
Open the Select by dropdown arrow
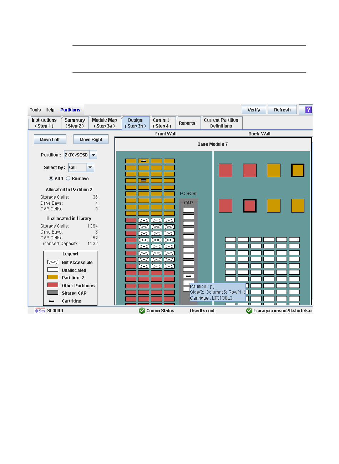coord(90,168)
